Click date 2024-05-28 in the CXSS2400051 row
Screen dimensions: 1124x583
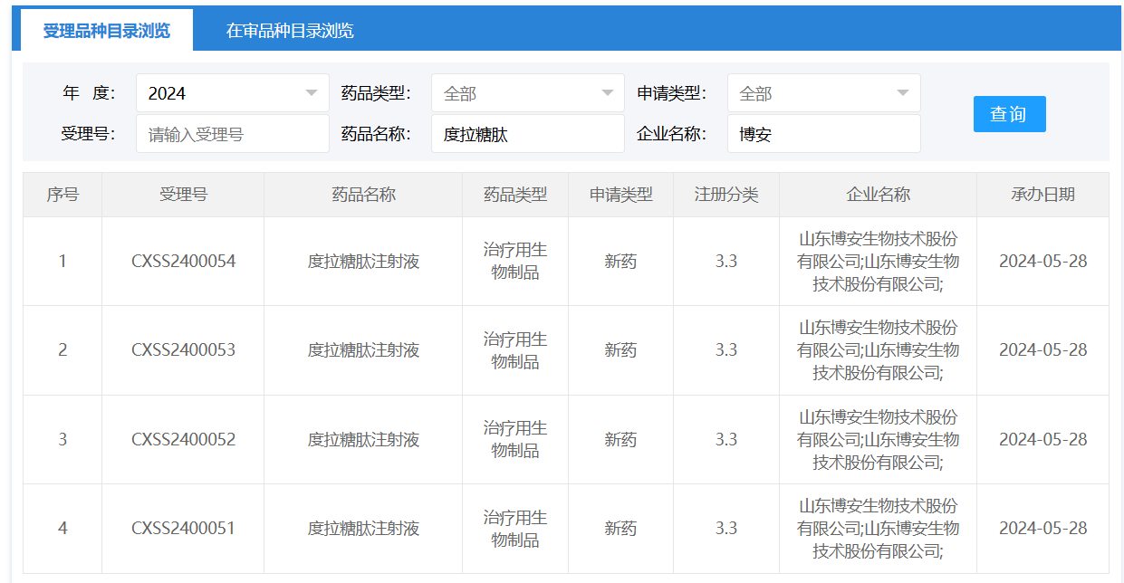(1043, 529)
